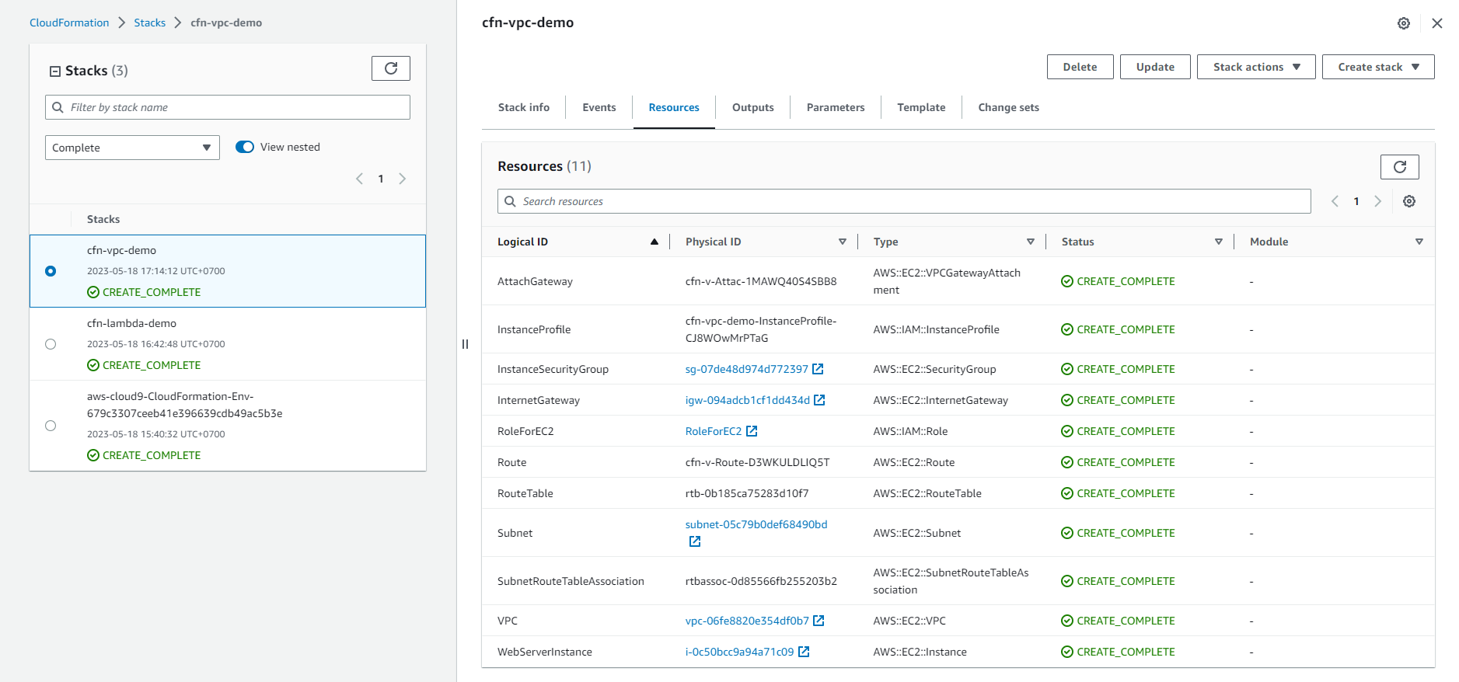
Task: Collapse the Stacks panel header icon
Action: [55, 71]
